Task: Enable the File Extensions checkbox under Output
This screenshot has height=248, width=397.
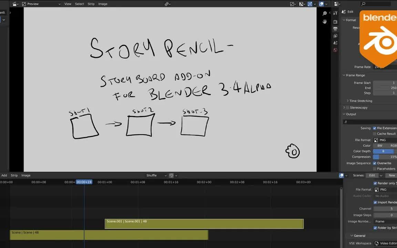Action: pyautogui.click(x=374, y=128)
